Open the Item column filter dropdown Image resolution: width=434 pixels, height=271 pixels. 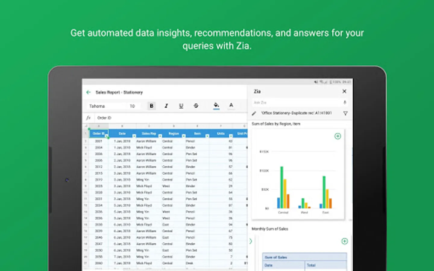click(207, 136)
